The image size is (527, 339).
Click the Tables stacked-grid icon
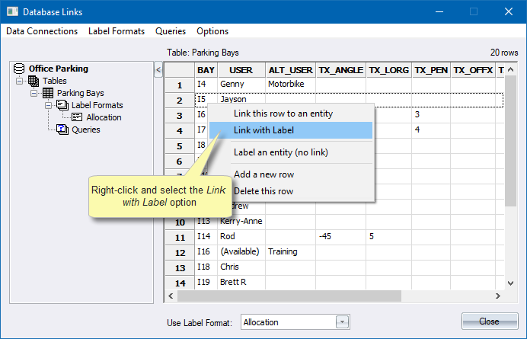click(34, 81)
